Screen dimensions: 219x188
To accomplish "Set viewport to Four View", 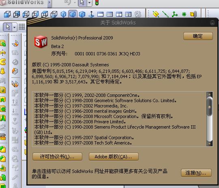I will click(128, 14).
